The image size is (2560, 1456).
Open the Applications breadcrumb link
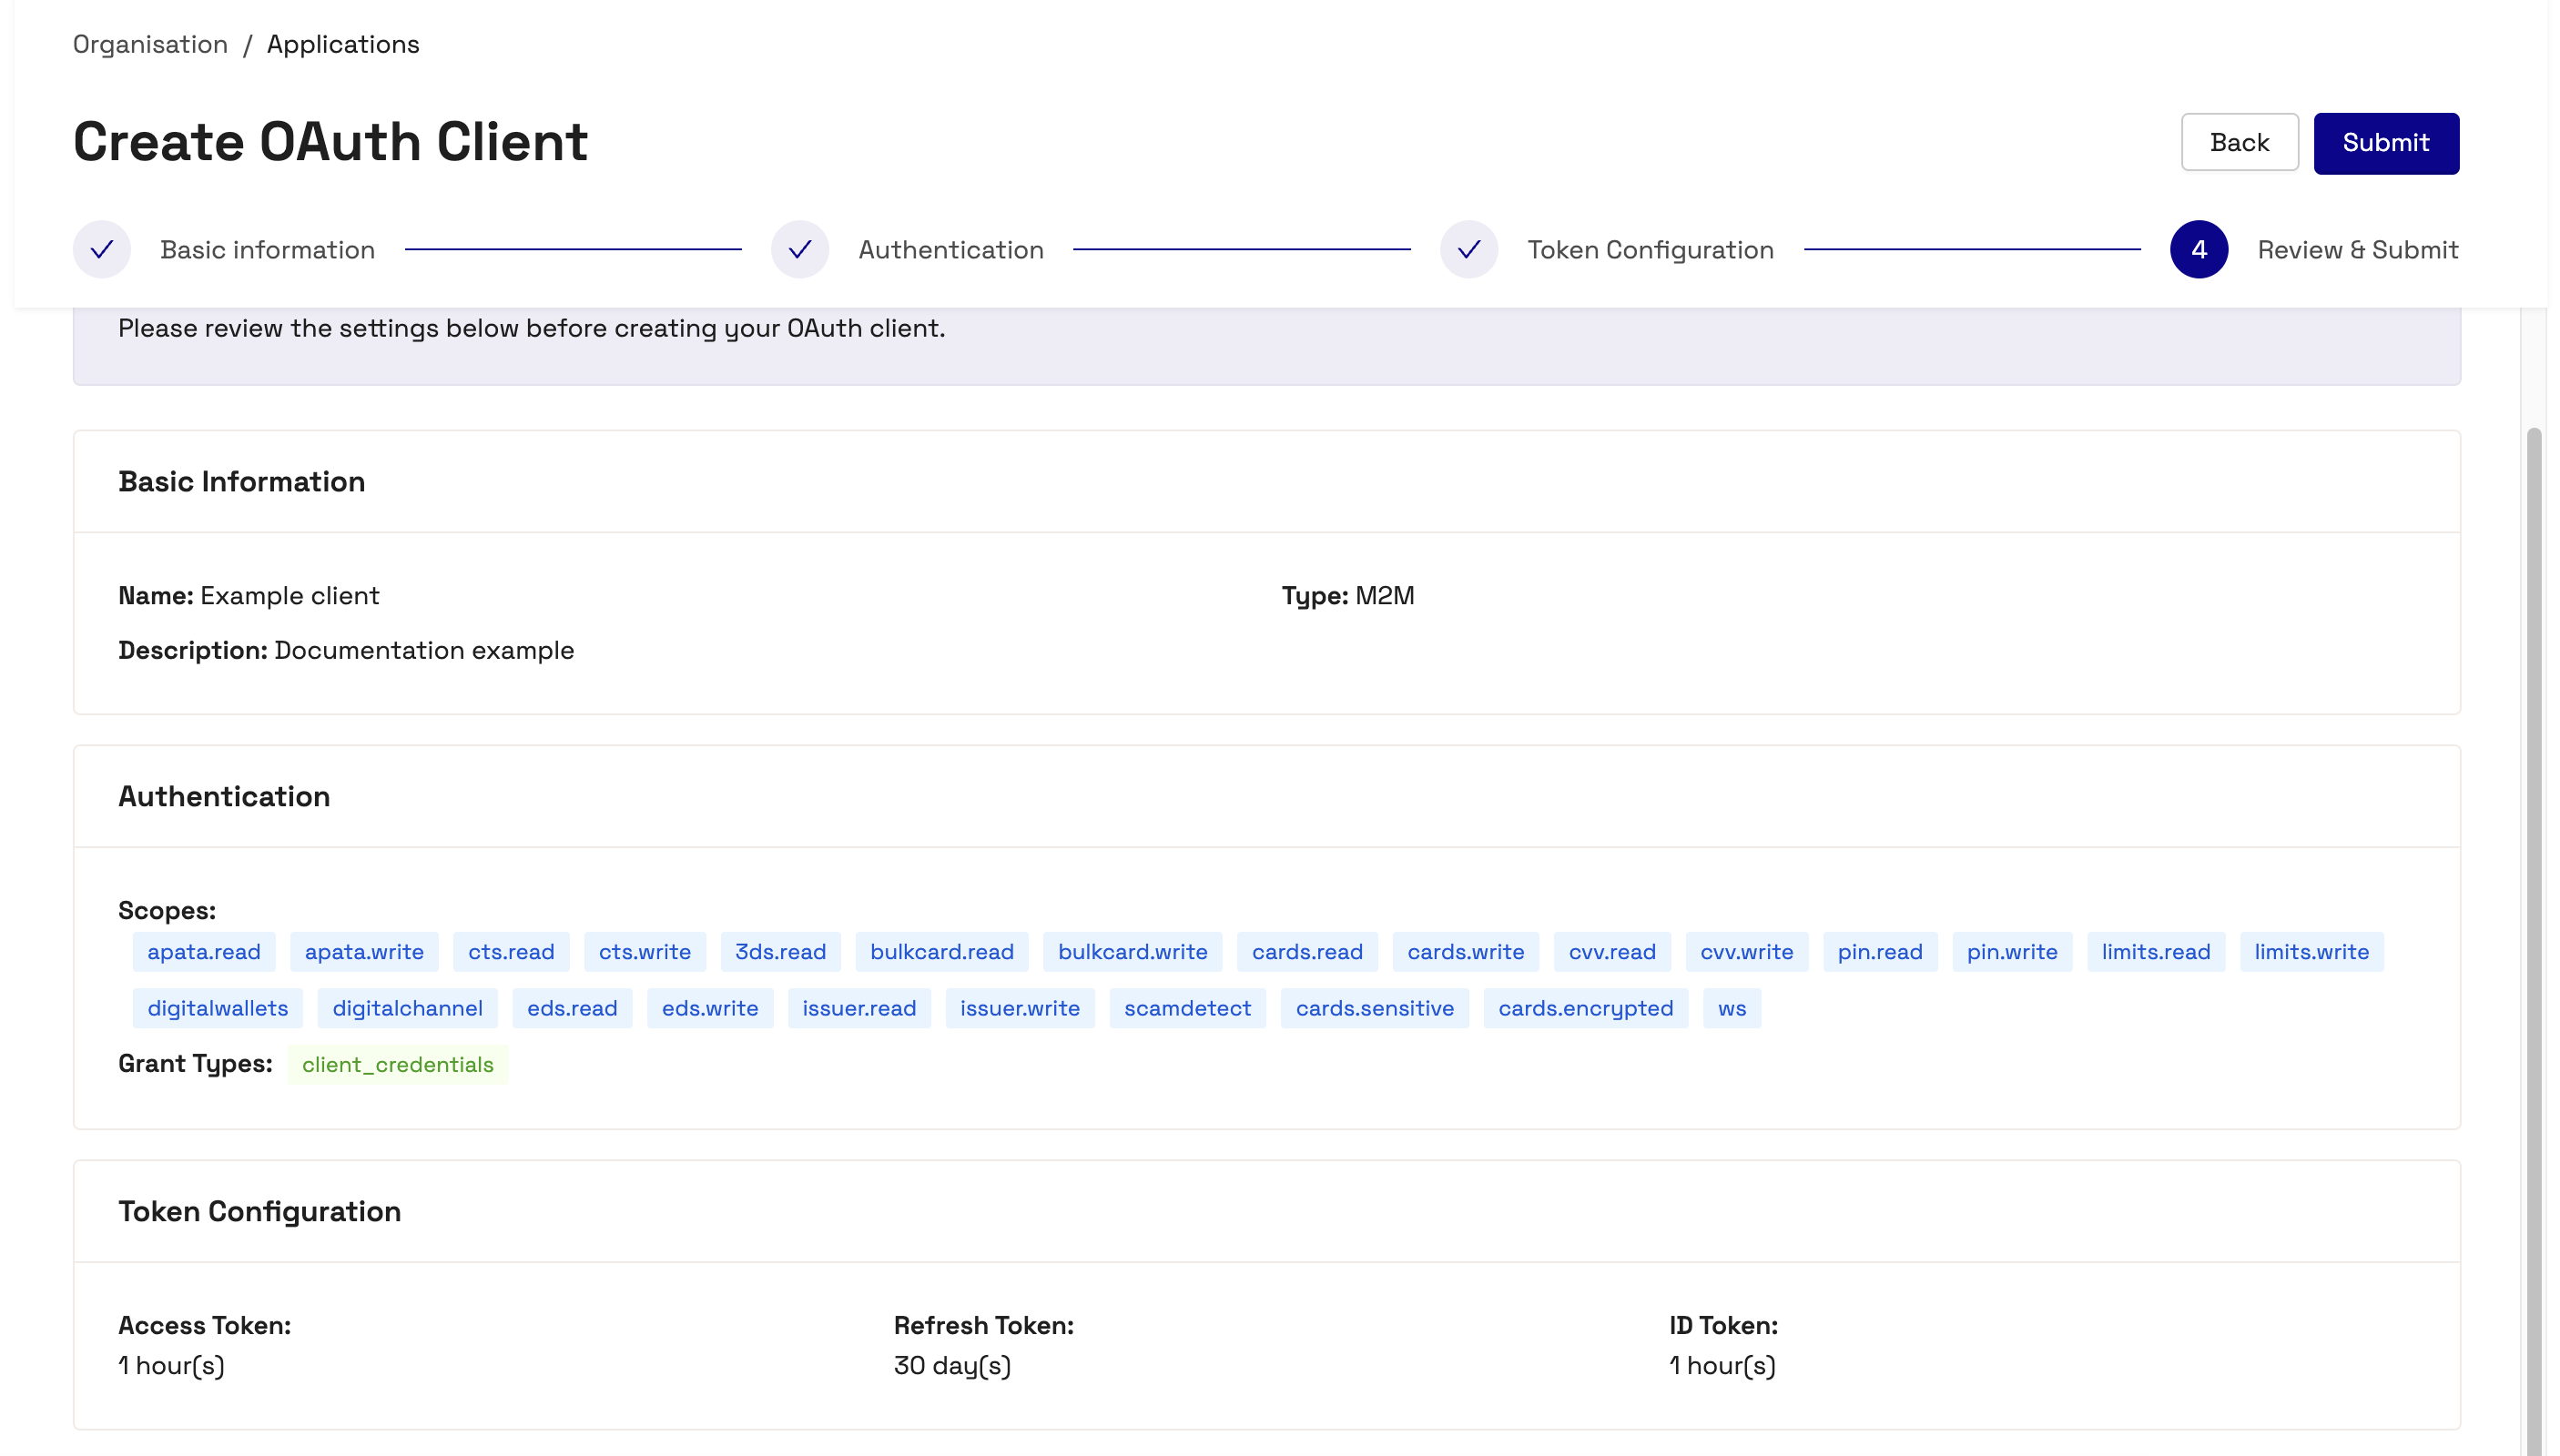[343, 44]
